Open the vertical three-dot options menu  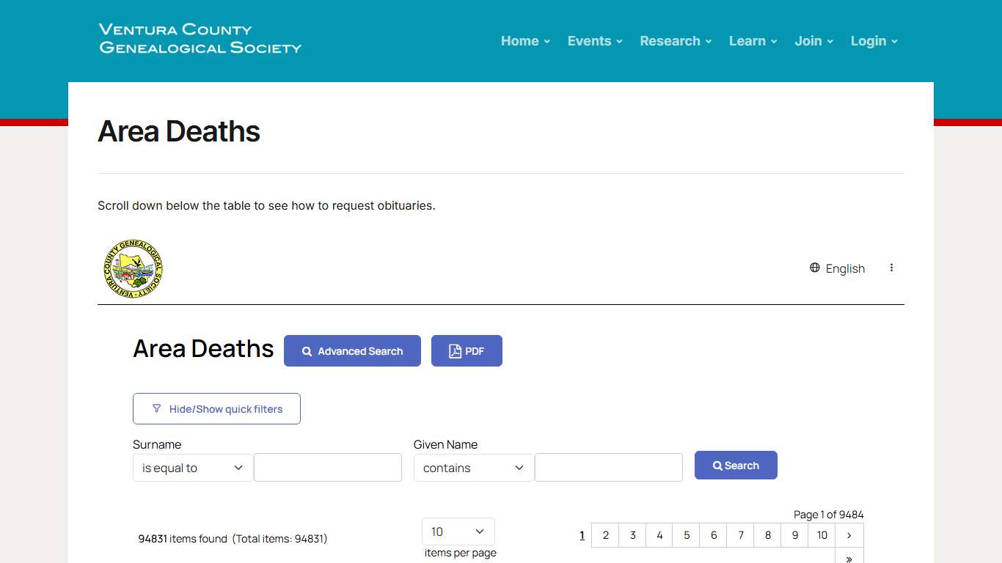pyautogui.click(x=891, y=268)
